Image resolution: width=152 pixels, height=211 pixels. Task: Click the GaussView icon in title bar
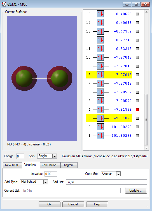pos(4,4)
